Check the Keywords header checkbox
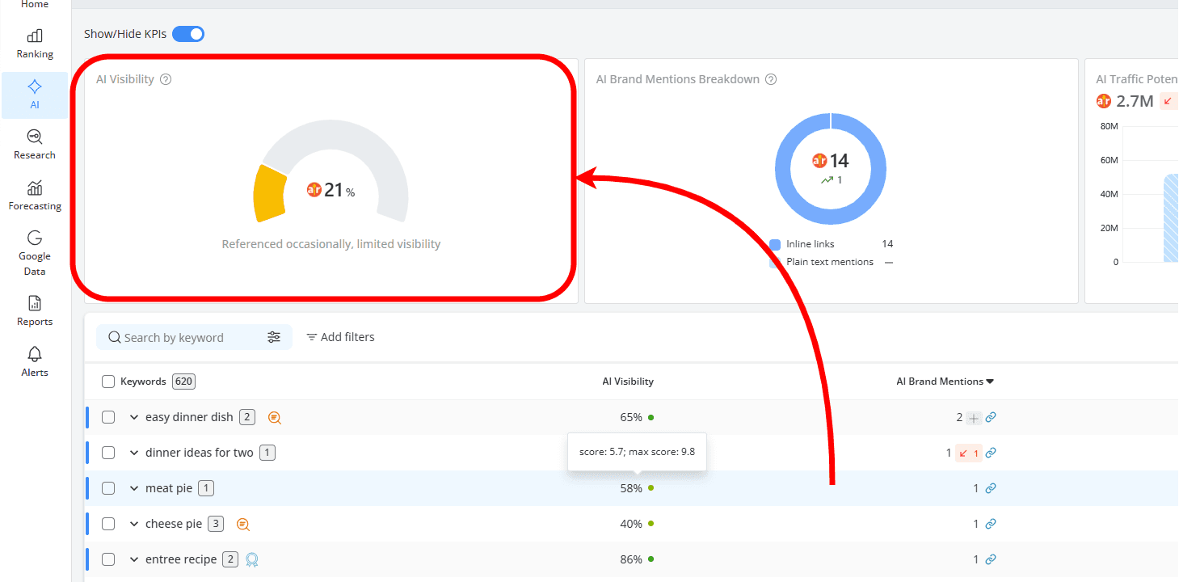Screen dimensions: 1179x582 tap(108, 381)
